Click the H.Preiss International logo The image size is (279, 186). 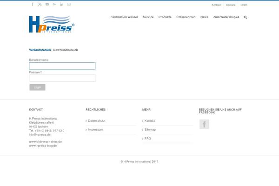(x=52, y=24)
